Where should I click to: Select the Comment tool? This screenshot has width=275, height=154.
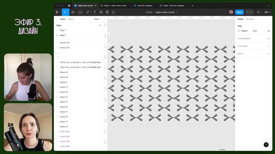[x=113, y=12]
